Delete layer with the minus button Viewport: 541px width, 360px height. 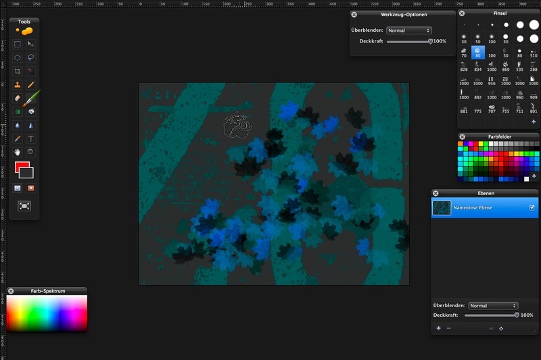[448, 328]
